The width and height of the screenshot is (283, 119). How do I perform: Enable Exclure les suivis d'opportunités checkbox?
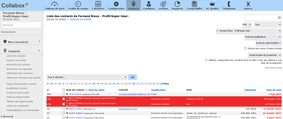click(x=245, y=48)
